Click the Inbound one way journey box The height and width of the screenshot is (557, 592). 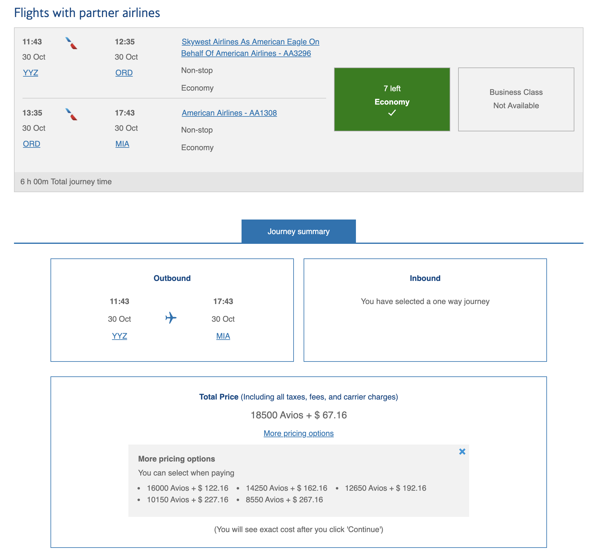(425, 310)
